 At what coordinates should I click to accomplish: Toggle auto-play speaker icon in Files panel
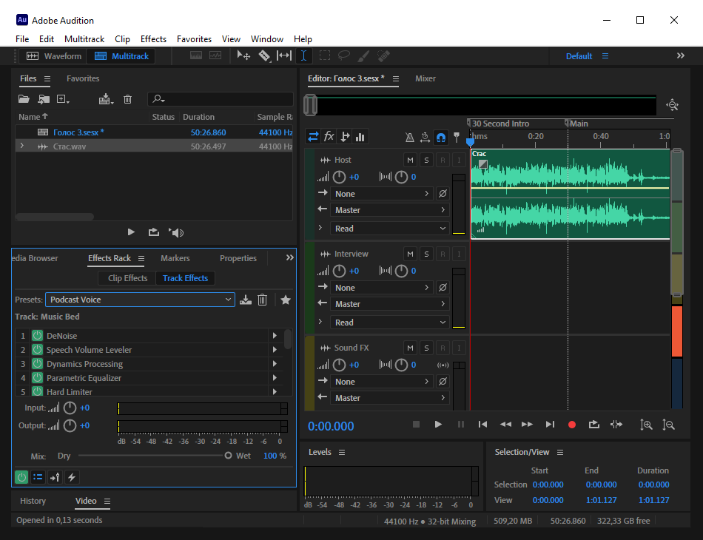[176, 232]
